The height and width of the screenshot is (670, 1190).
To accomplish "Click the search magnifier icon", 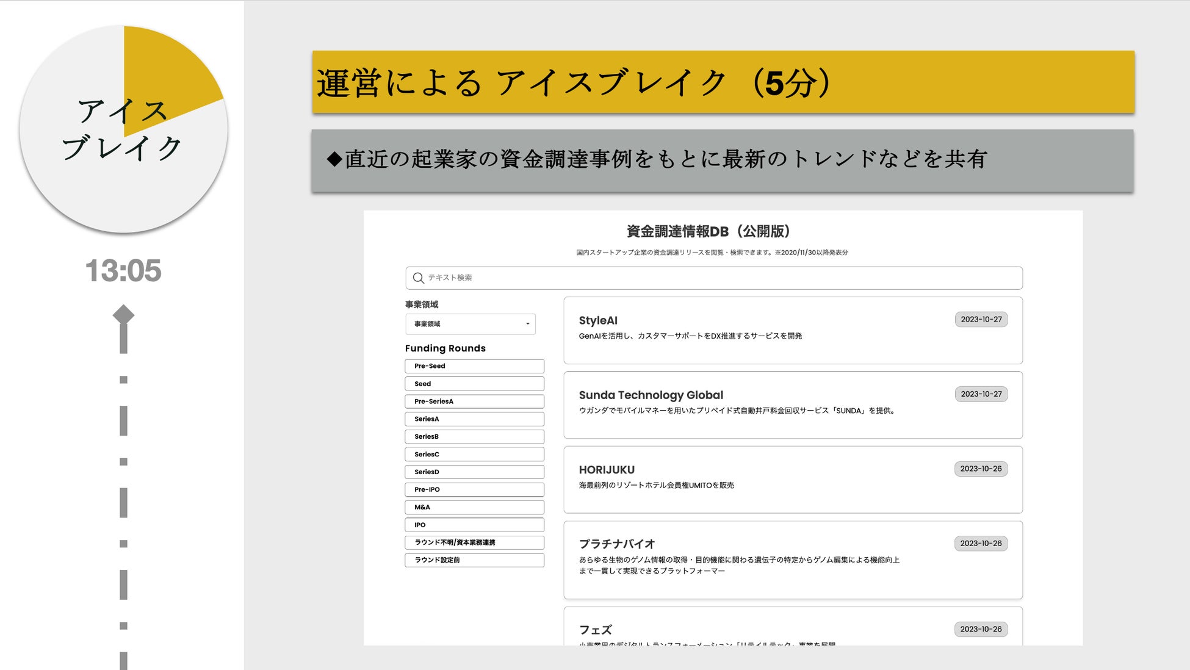I will point(418,278).
